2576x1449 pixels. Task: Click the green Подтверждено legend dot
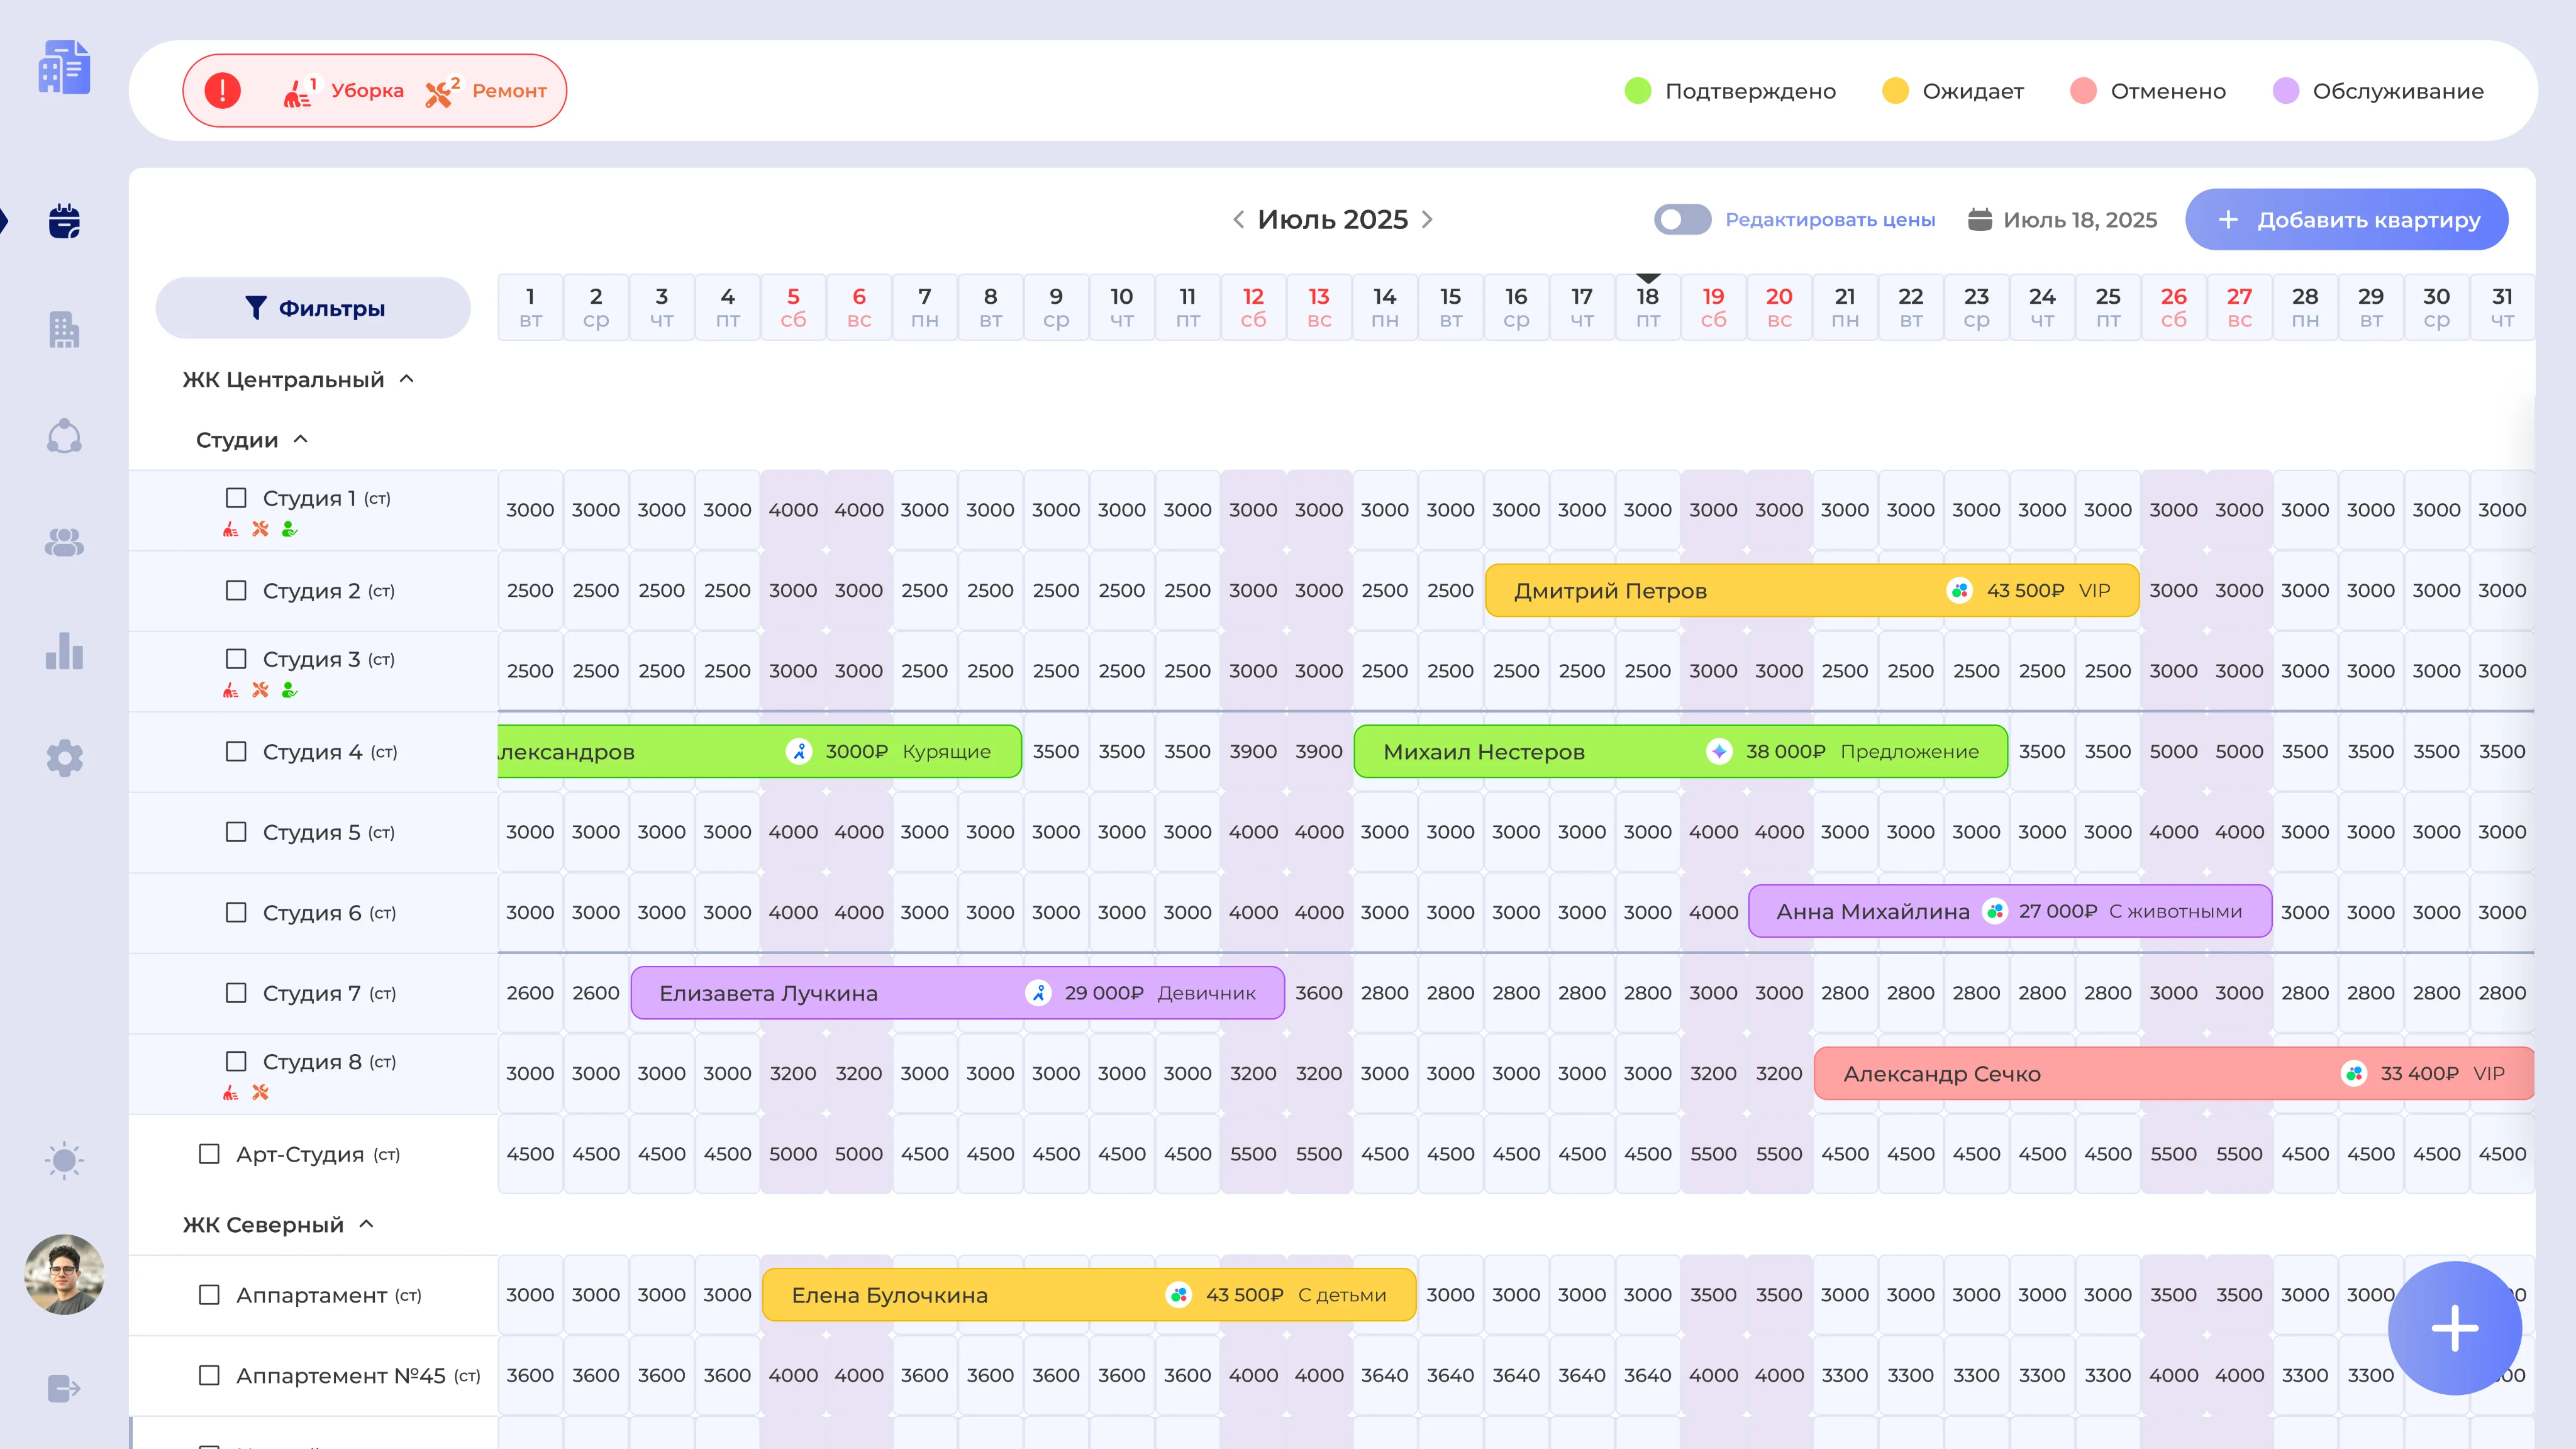[x=1638, y=91]
